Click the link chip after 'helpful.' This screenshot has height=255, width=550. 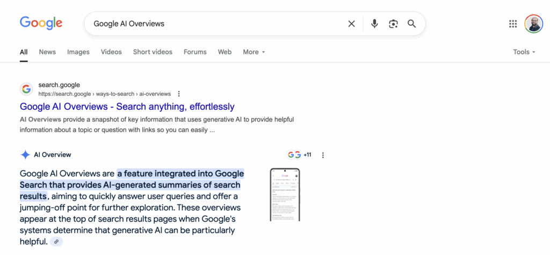click(x=56, y=242)
